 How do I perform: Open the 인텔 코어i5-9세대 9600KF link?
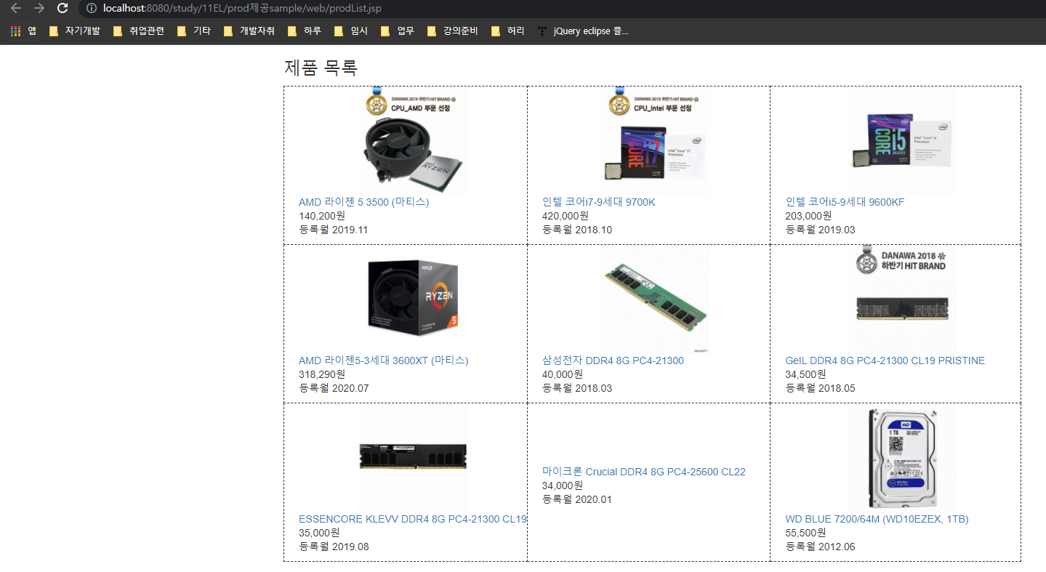845,202
